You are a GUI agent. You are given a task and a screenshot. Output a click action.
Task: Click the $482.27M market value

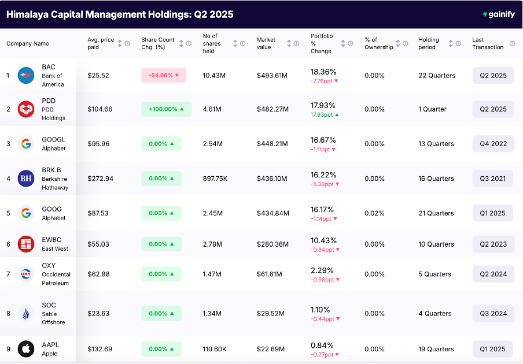coord(272,109)
